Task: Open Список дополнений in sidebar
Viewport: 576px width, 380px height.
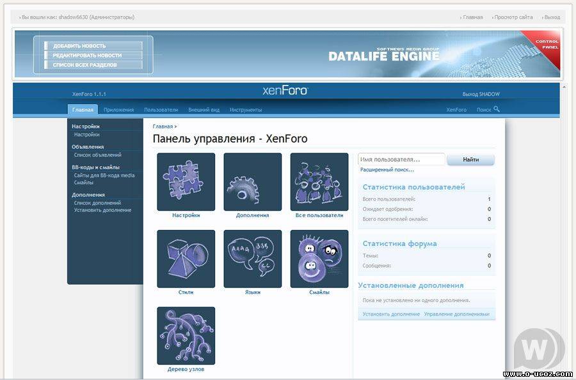Action: coord(97,203)
